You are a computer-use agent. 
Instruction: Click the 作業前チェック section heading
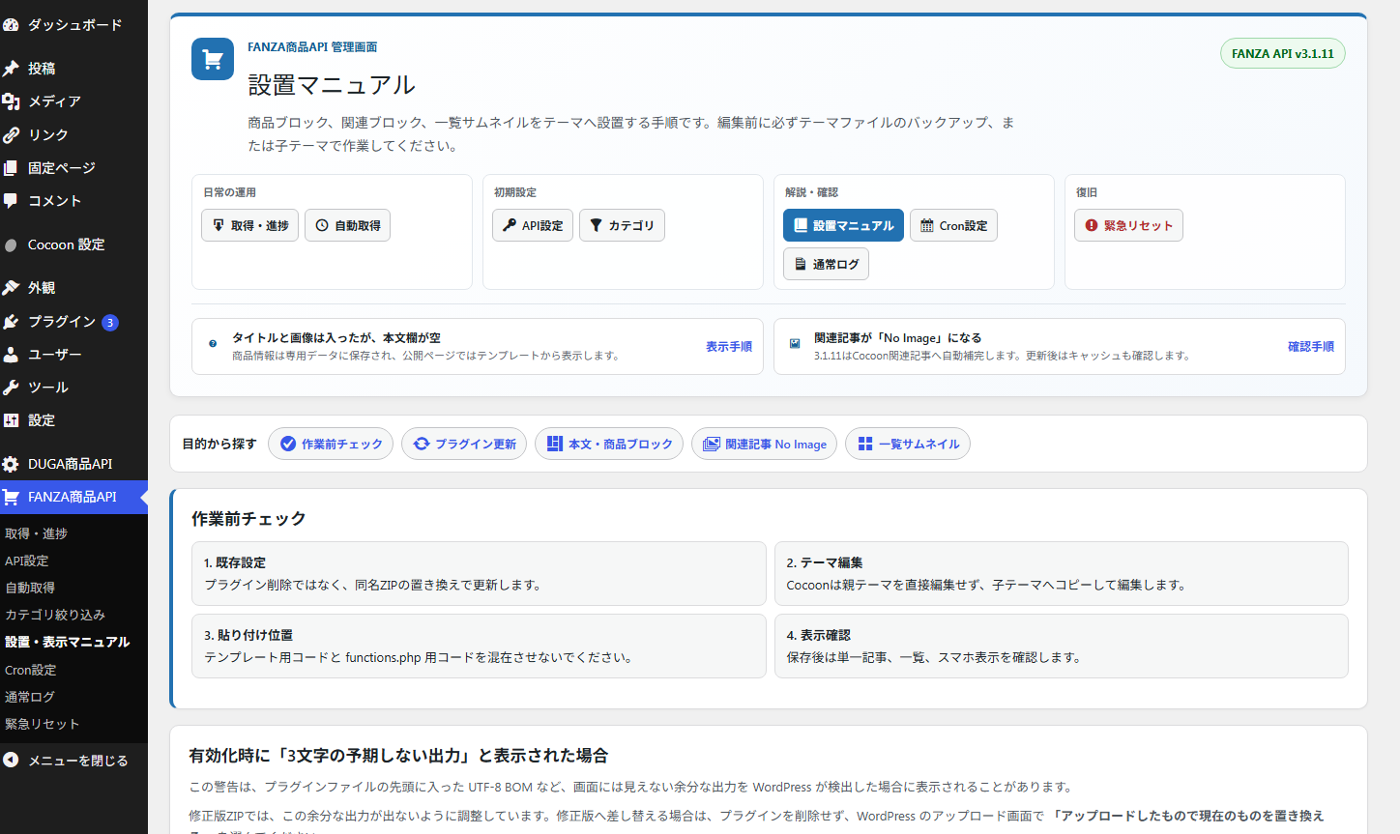pyautogui.click(x=248, y=519)
